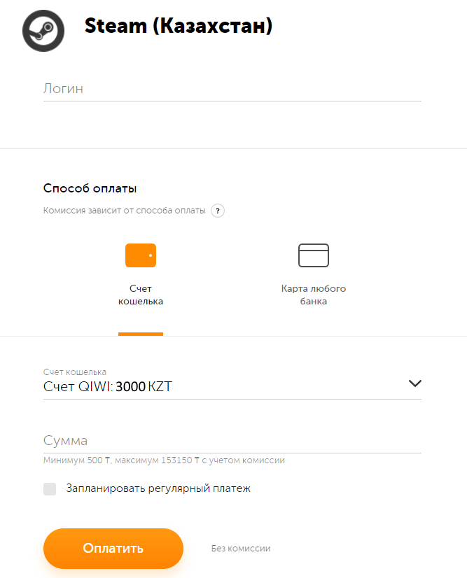The width and height of the screenshot is (467, 578).
Task: Click 'Комиссия зависит от способа оплаты' text
Action: pos(125,211)
